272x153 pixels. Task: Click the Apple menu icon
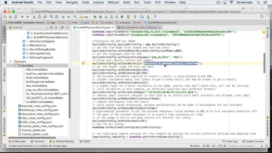(x=6, y=3)
